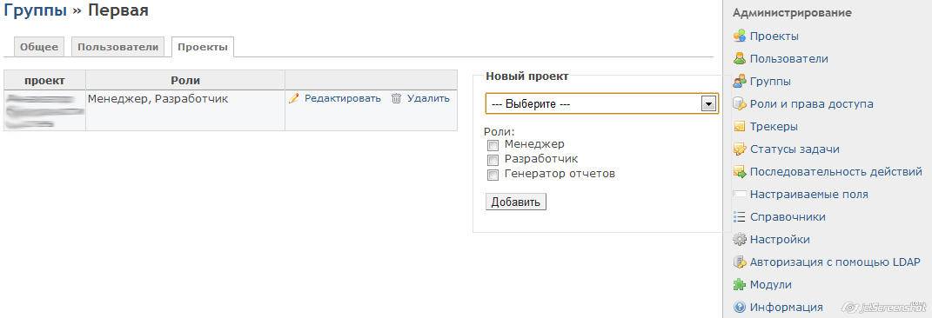Click the trash icon next to Удалить
This screenshot has height=318, width=932.
pyautogui.click(x=397, y=98)
